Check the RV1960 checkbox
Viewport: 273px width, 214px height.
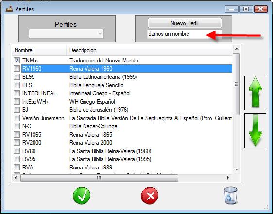(17, 69)
